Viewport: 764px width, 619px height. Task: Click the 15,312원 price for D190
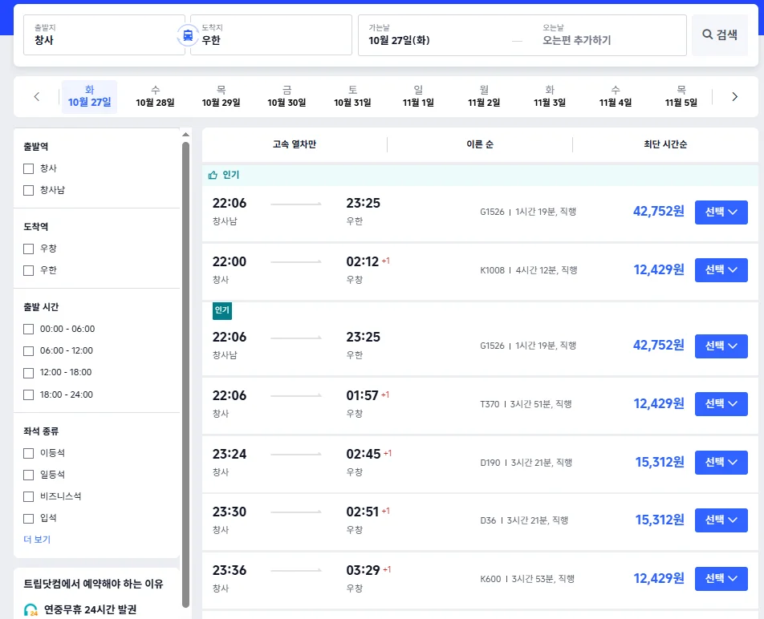tap(660, 463)
